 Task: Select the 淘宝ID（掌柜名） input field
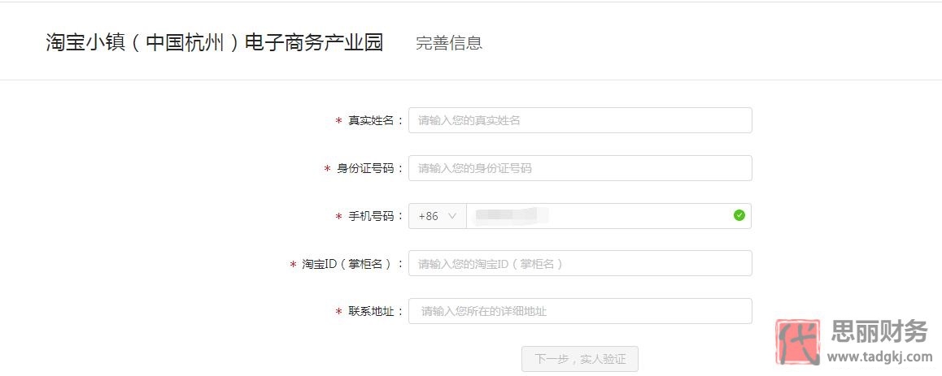point(580,263)
